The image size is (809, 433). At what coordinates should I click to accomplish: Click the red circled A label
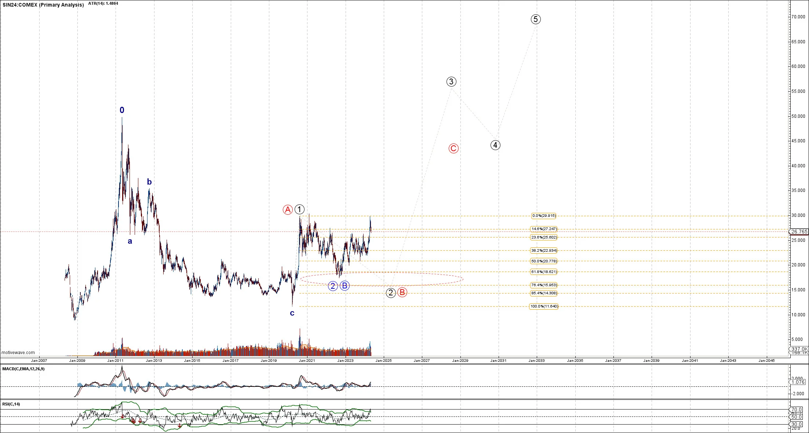coord(288,210)
